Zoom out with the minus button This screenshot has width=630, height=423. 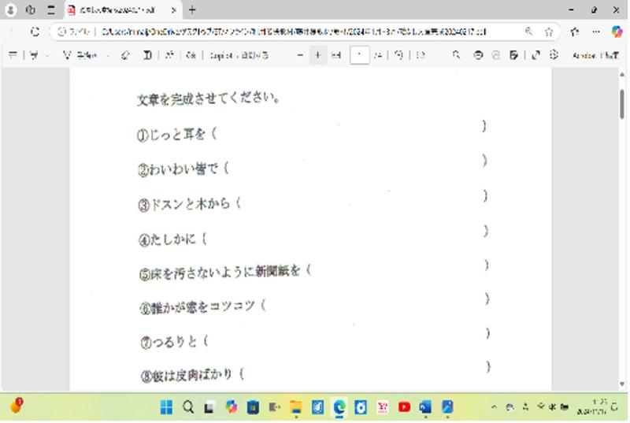tap(299, 55)
